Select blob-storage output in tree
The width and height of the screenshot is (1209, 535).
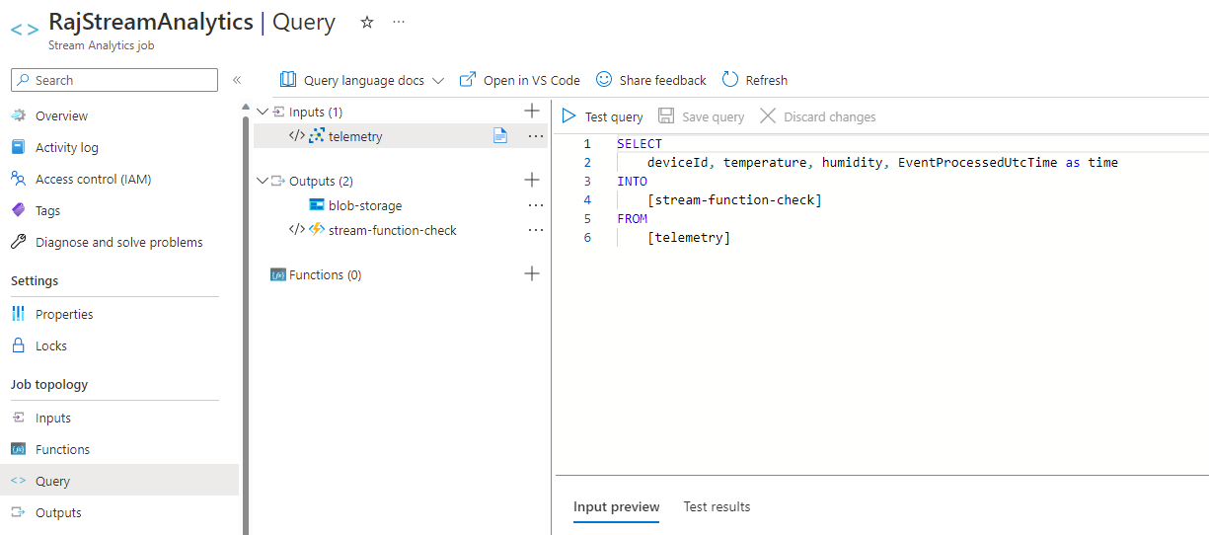[365, 205]
